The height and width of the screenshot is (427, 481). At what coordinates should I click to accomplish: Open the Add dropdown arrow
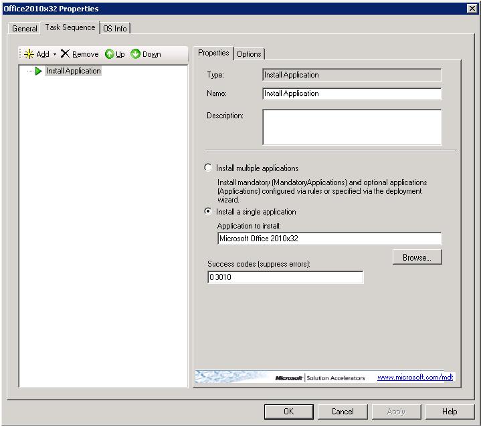coord(55,54)
